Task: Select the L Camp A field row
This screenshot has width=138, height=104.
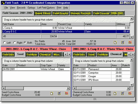Action: click(66, 28)
